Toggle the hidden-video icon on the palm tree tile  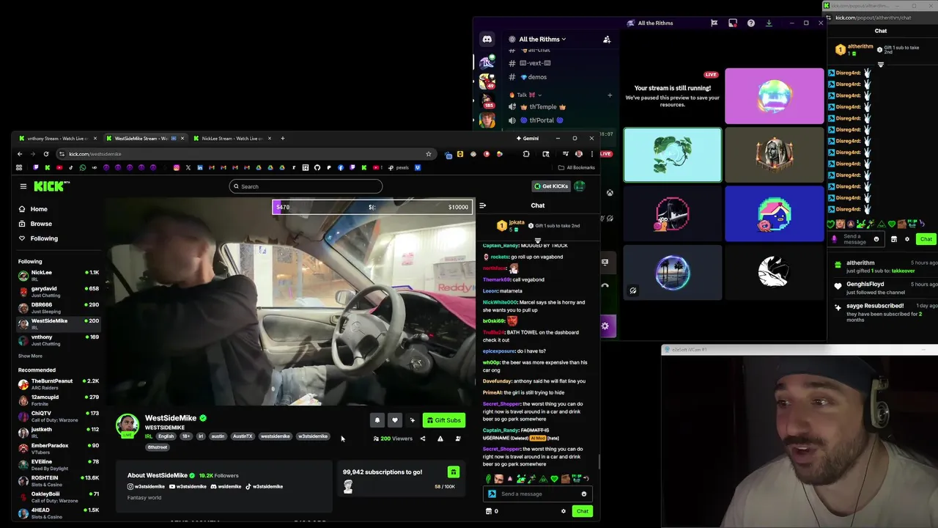pos(633,291)
